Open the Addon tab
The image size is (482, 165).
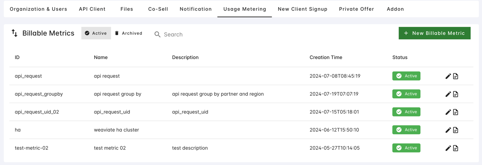coord(395,9)
